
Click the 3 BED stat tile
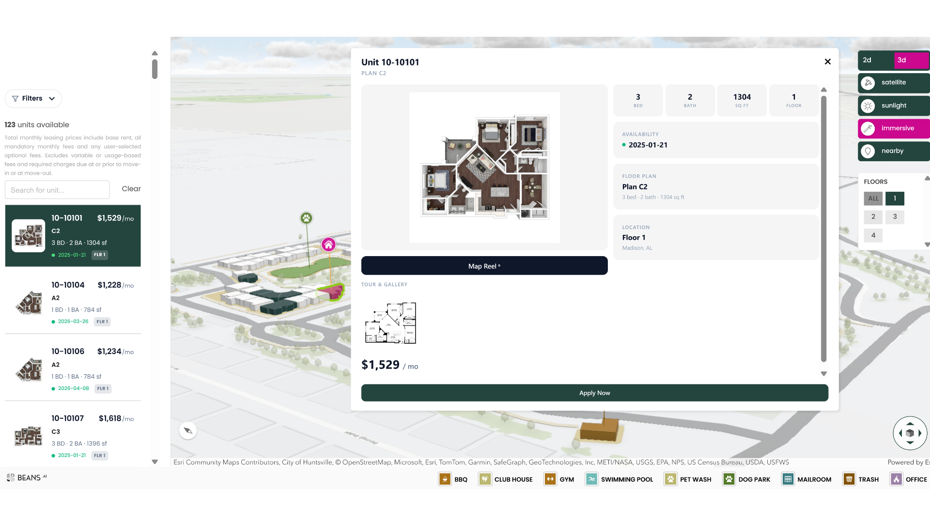pyautogui.click(x=638, y=100)
